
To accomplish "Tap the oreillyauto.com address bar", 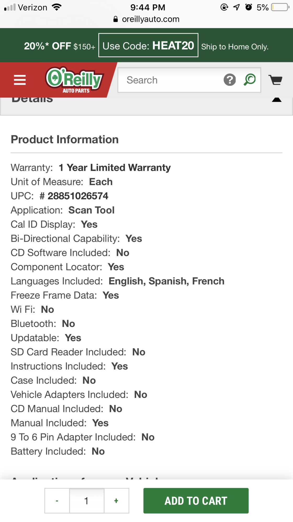I will coord(150,19).
